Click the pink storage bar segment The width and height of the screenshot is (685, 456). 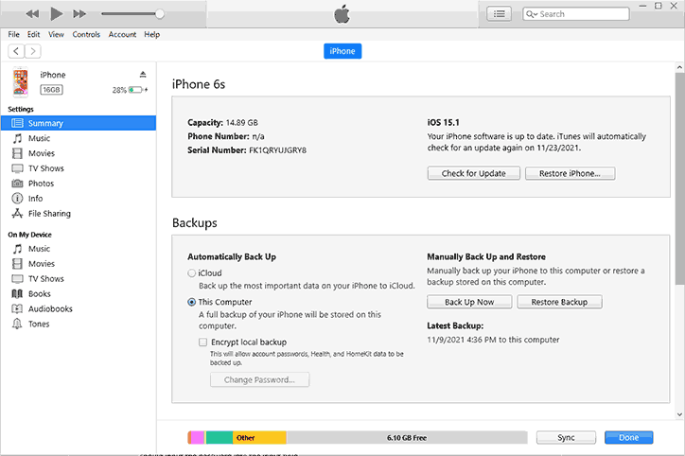point(198,438)
